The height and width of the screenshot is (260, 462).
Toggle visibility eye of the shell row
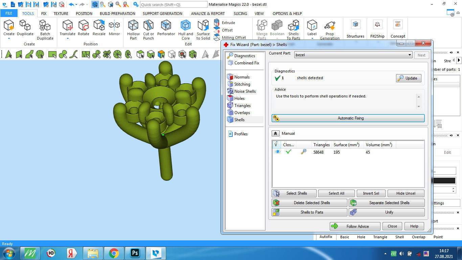point(278,152)
